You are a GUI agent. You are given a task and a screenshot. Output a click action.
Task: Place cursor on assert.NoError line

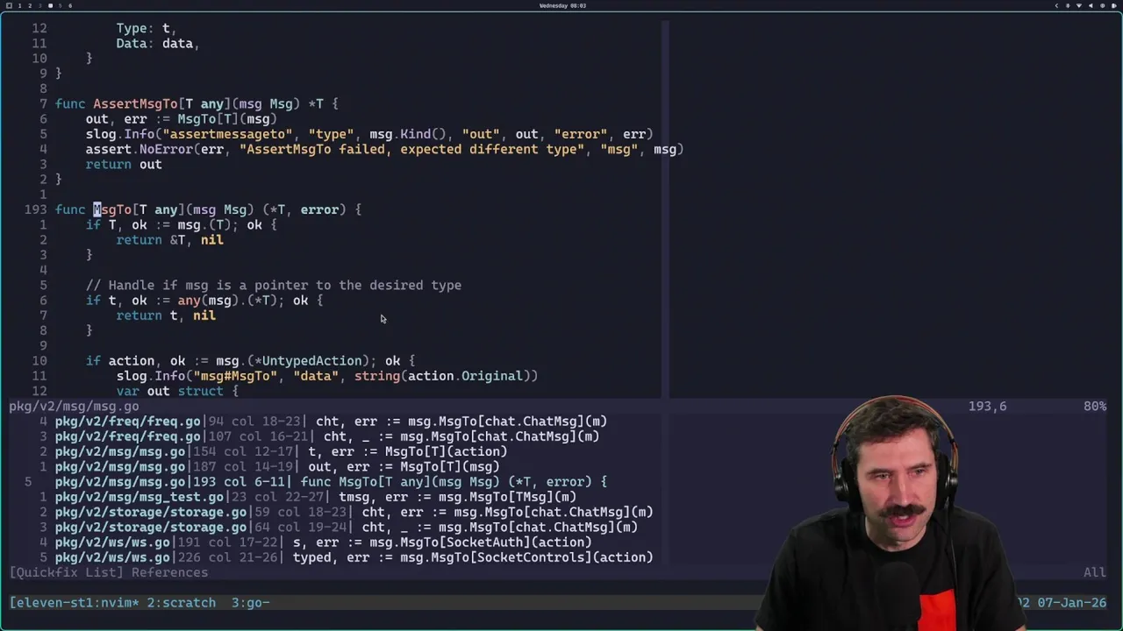pos(384,149)
